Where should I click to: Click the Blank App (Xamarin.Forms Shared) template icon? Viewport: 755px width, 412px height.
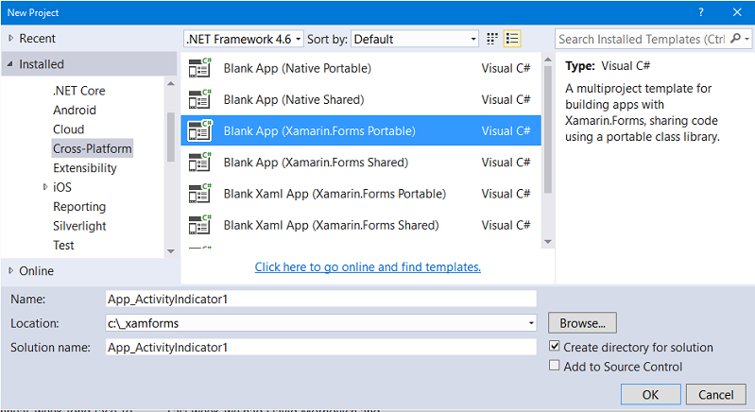[199, 163]
